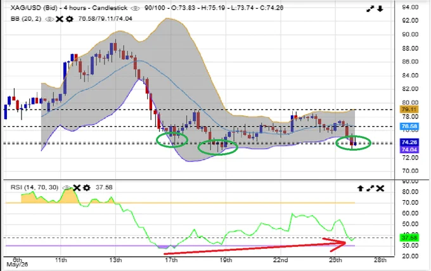Click the 11th date axis label
The image size is (431, 271).
(x=61, y=260)
